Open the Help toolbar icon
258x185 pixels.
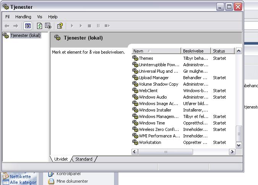[60, 26]
